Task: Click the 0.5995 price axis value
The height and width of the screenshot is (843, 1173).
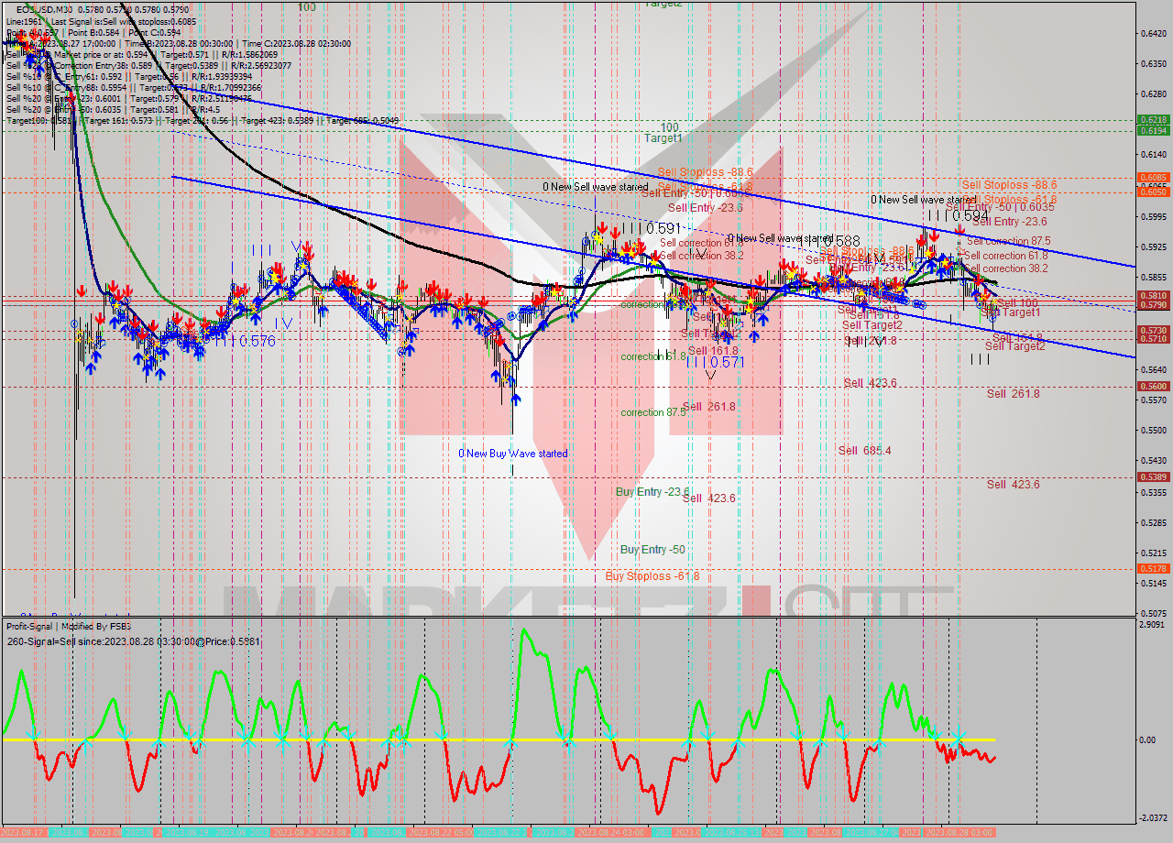Action: point(1153,217)
